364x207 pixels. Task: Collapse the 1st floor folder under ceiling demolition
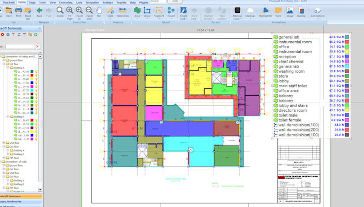tap(4, 64)
